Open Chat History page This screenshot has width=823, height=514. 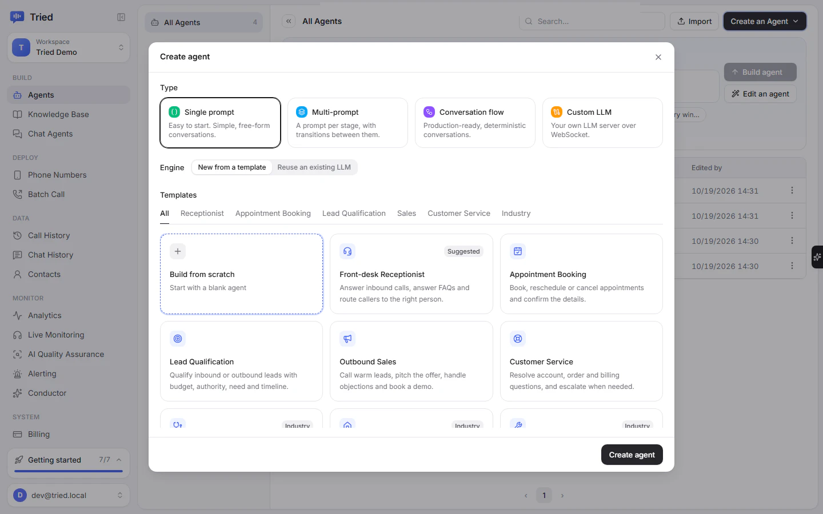pos(69,255)
